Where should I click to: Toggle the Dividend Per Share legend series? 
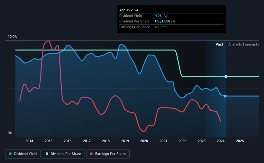click(x=63, y=154)
